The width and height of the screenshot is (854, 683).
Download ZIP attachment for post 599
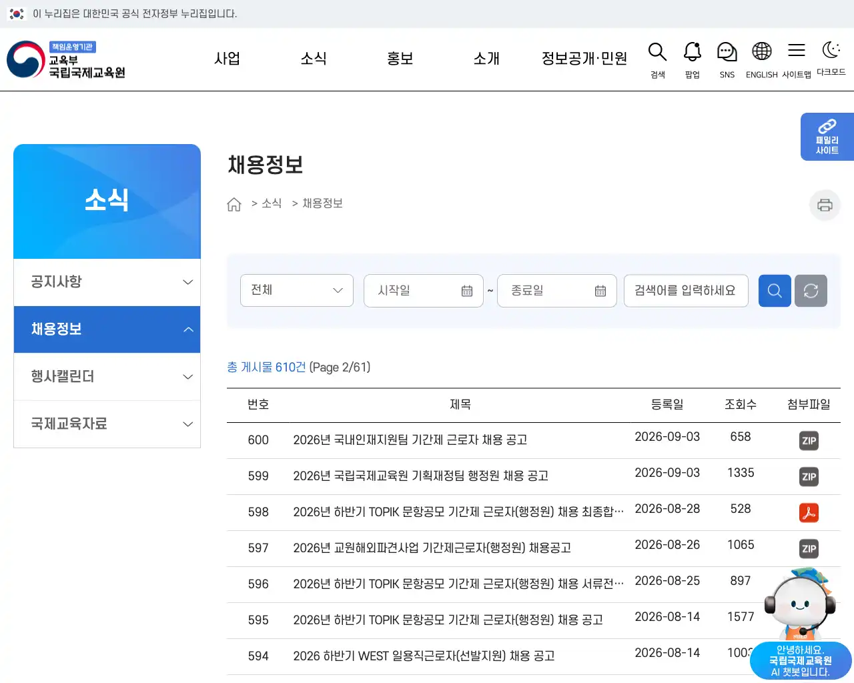pyautogui.click(x=809, y=476)
